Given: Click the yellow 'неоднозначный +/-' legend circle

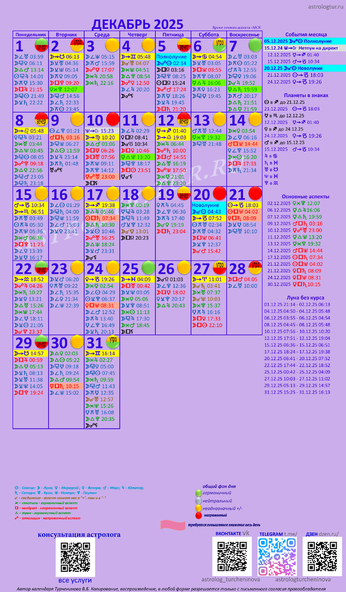Looking at the screenshot, I should pyautogui.click(x=199, y=508).
